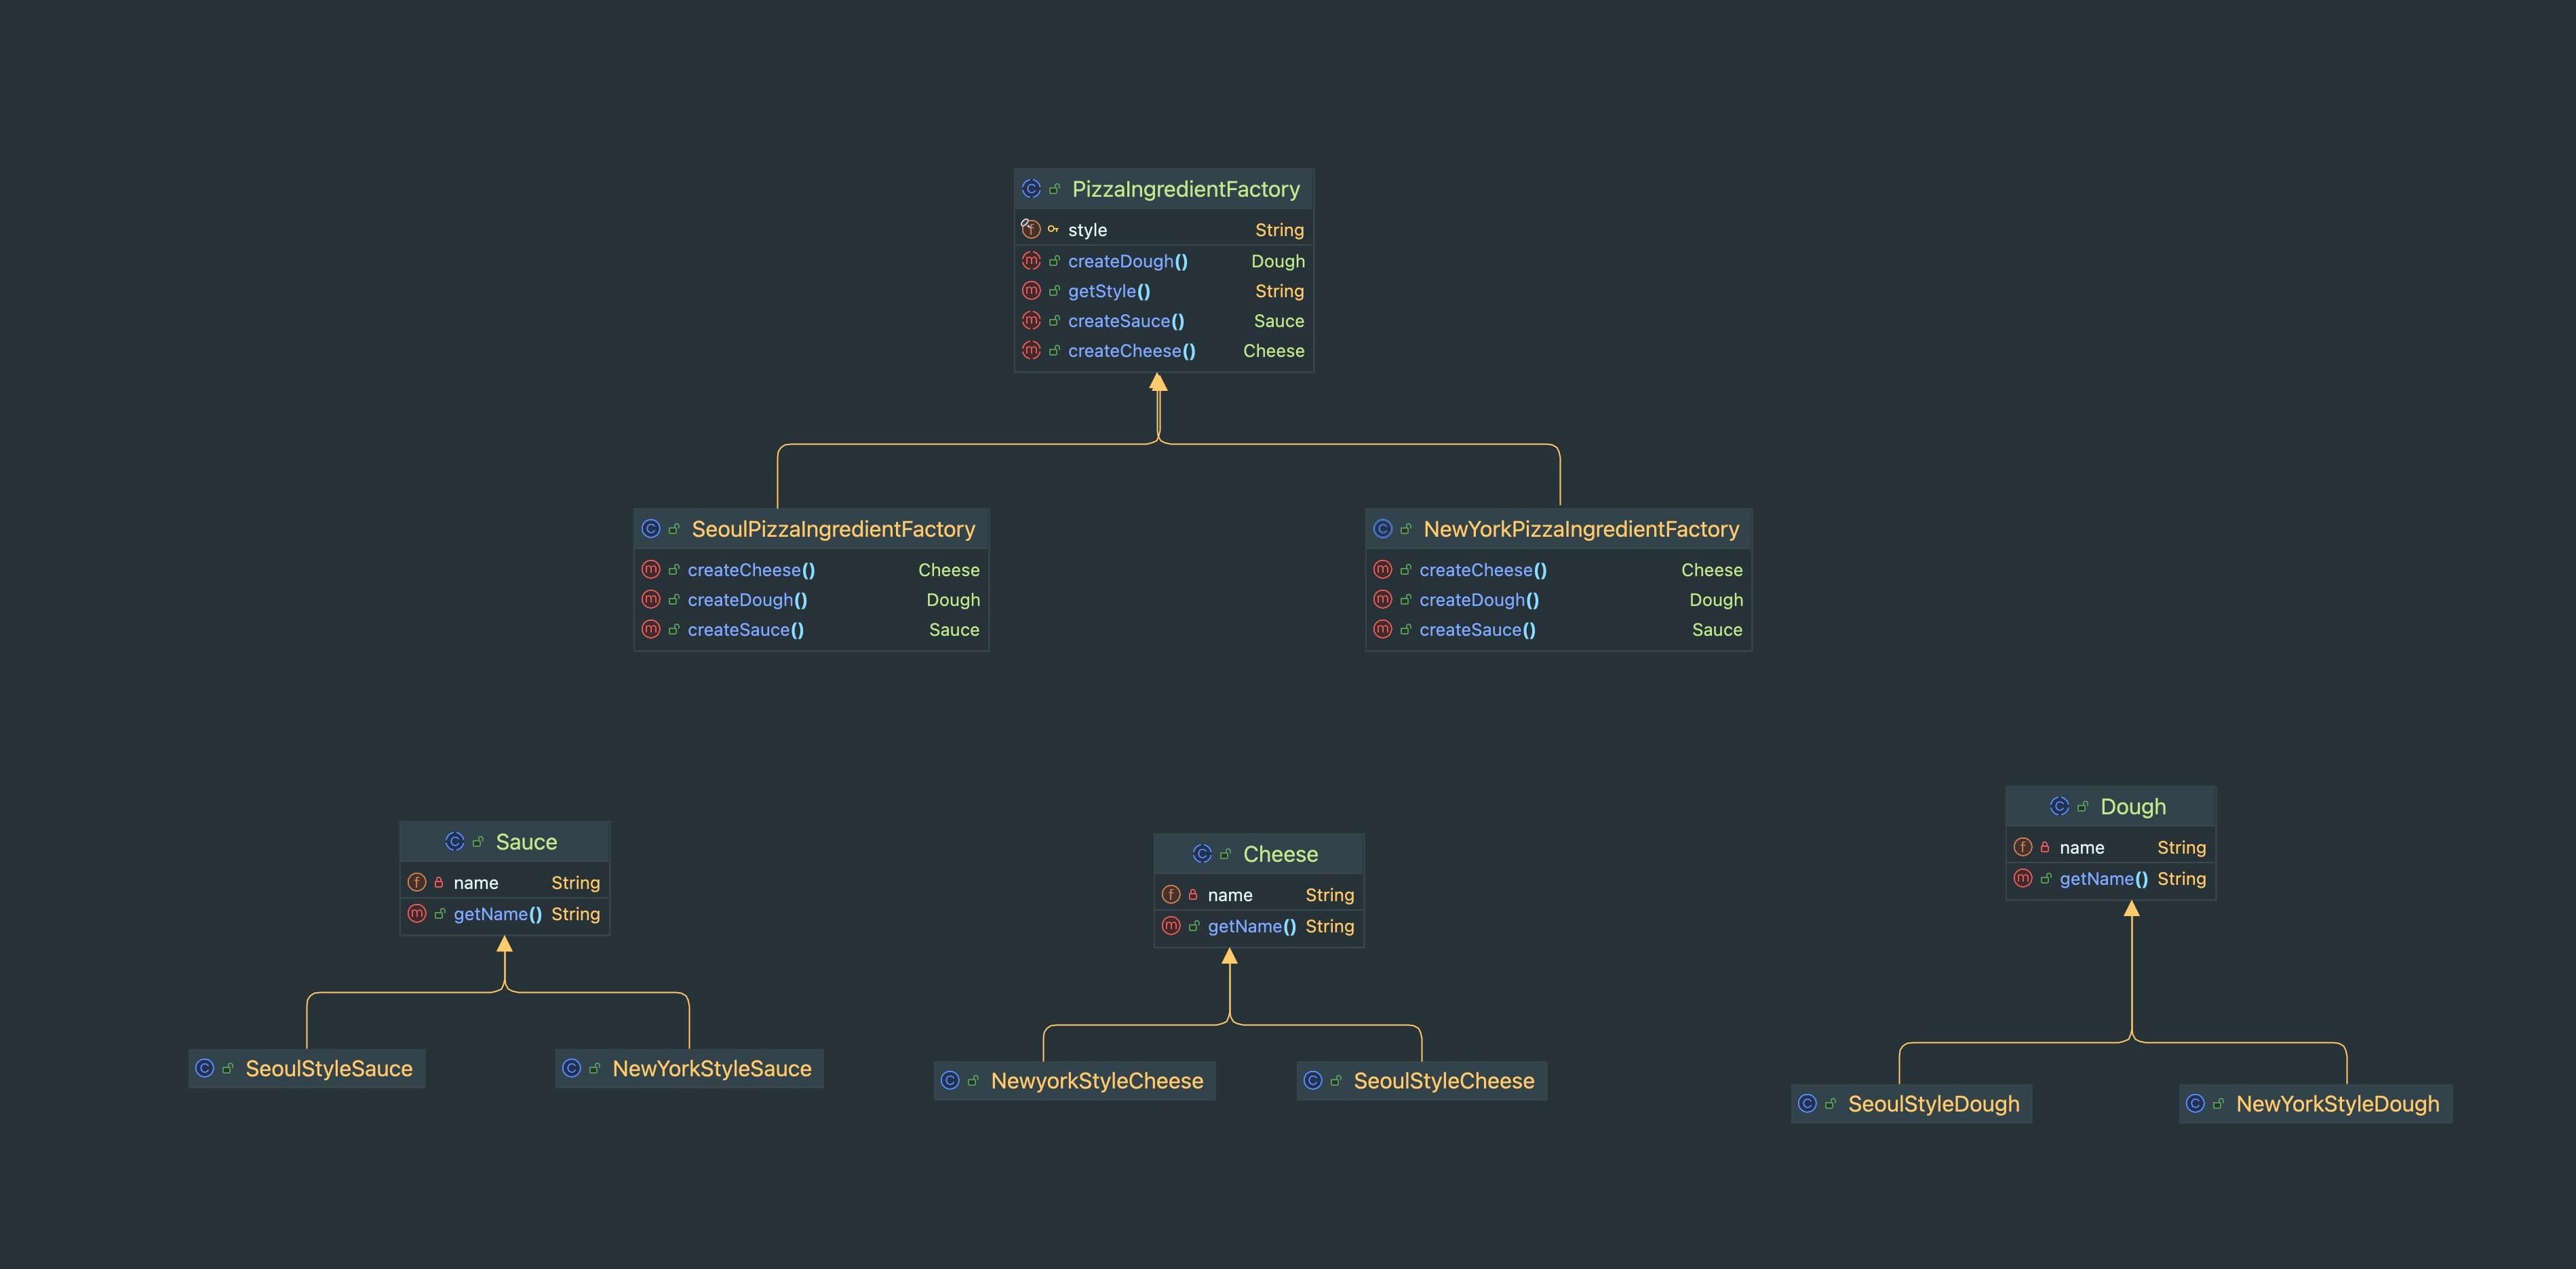
Task: Click the PizzaIngredientFactory class icon
Action: (x=1031, y=189)
